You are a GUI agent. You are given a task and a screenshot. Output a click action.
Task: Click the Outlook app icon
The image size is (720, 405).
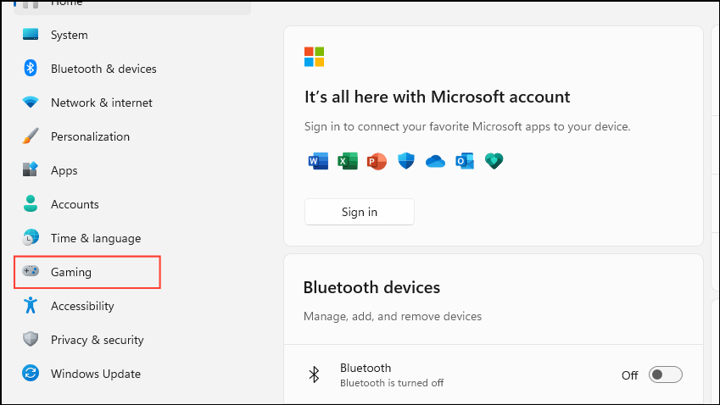465,161
